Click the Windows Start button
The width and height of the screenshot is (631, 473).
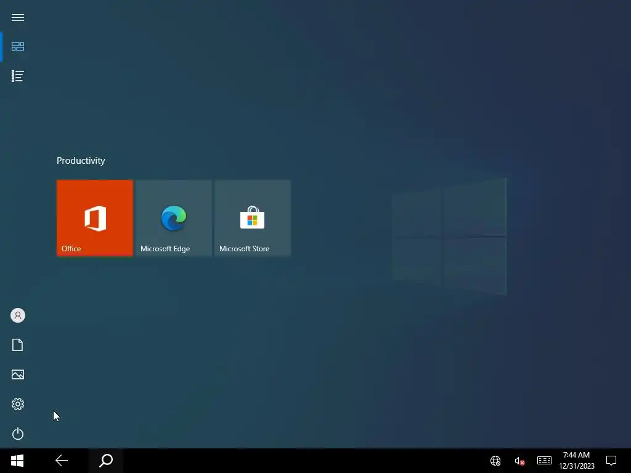pyautogui.click(x=17, y=461)
